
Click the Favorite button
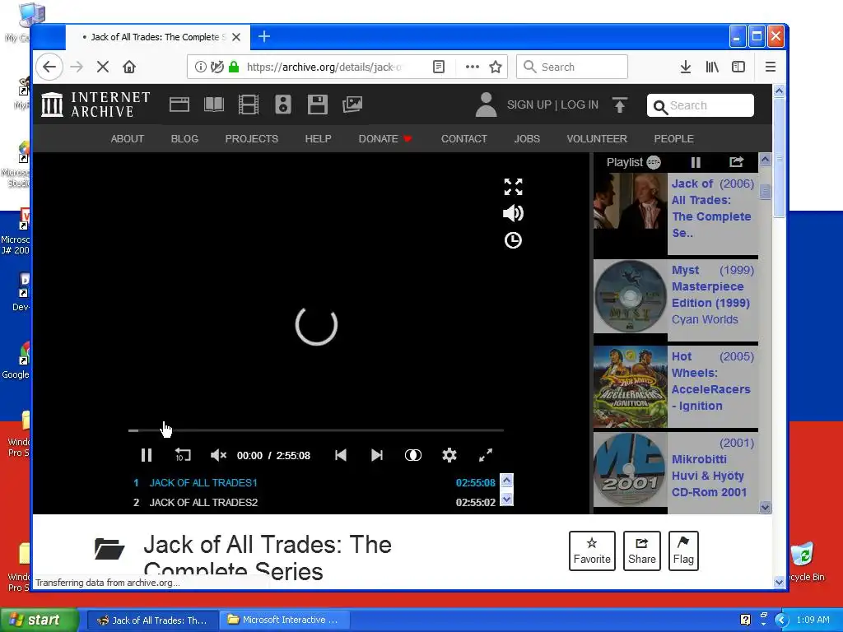[x=592, y=551]
